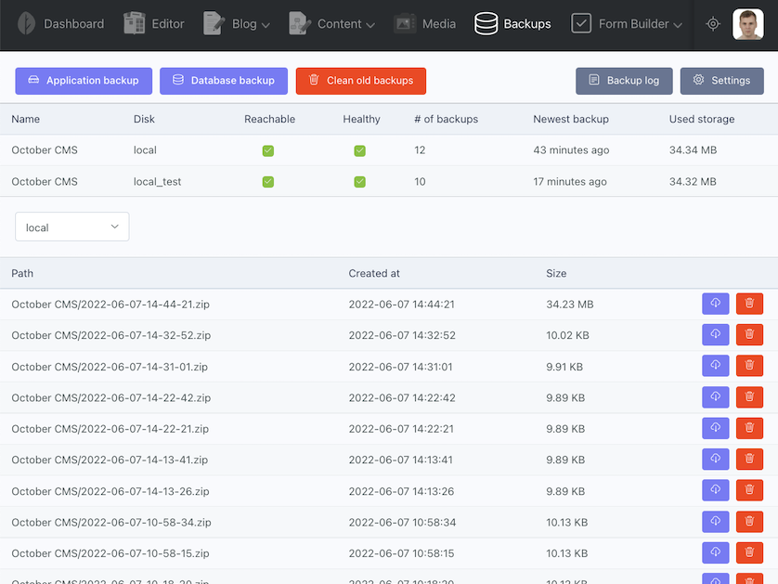Download the backup 2022-06-07-14-31-01.zip
This screenshot has width=778, height=584.
click(x=715, y=365)
